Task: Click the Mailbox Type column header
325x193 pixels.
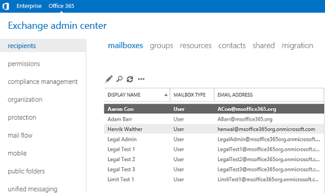Action: pos(192,95)
